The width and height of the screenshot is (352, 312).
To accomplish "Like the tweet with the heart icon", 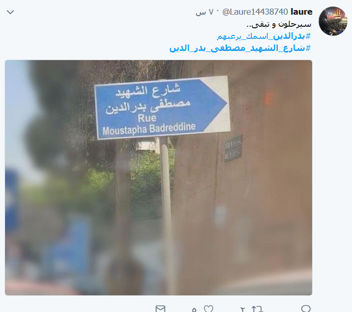I will click(209, 308).
